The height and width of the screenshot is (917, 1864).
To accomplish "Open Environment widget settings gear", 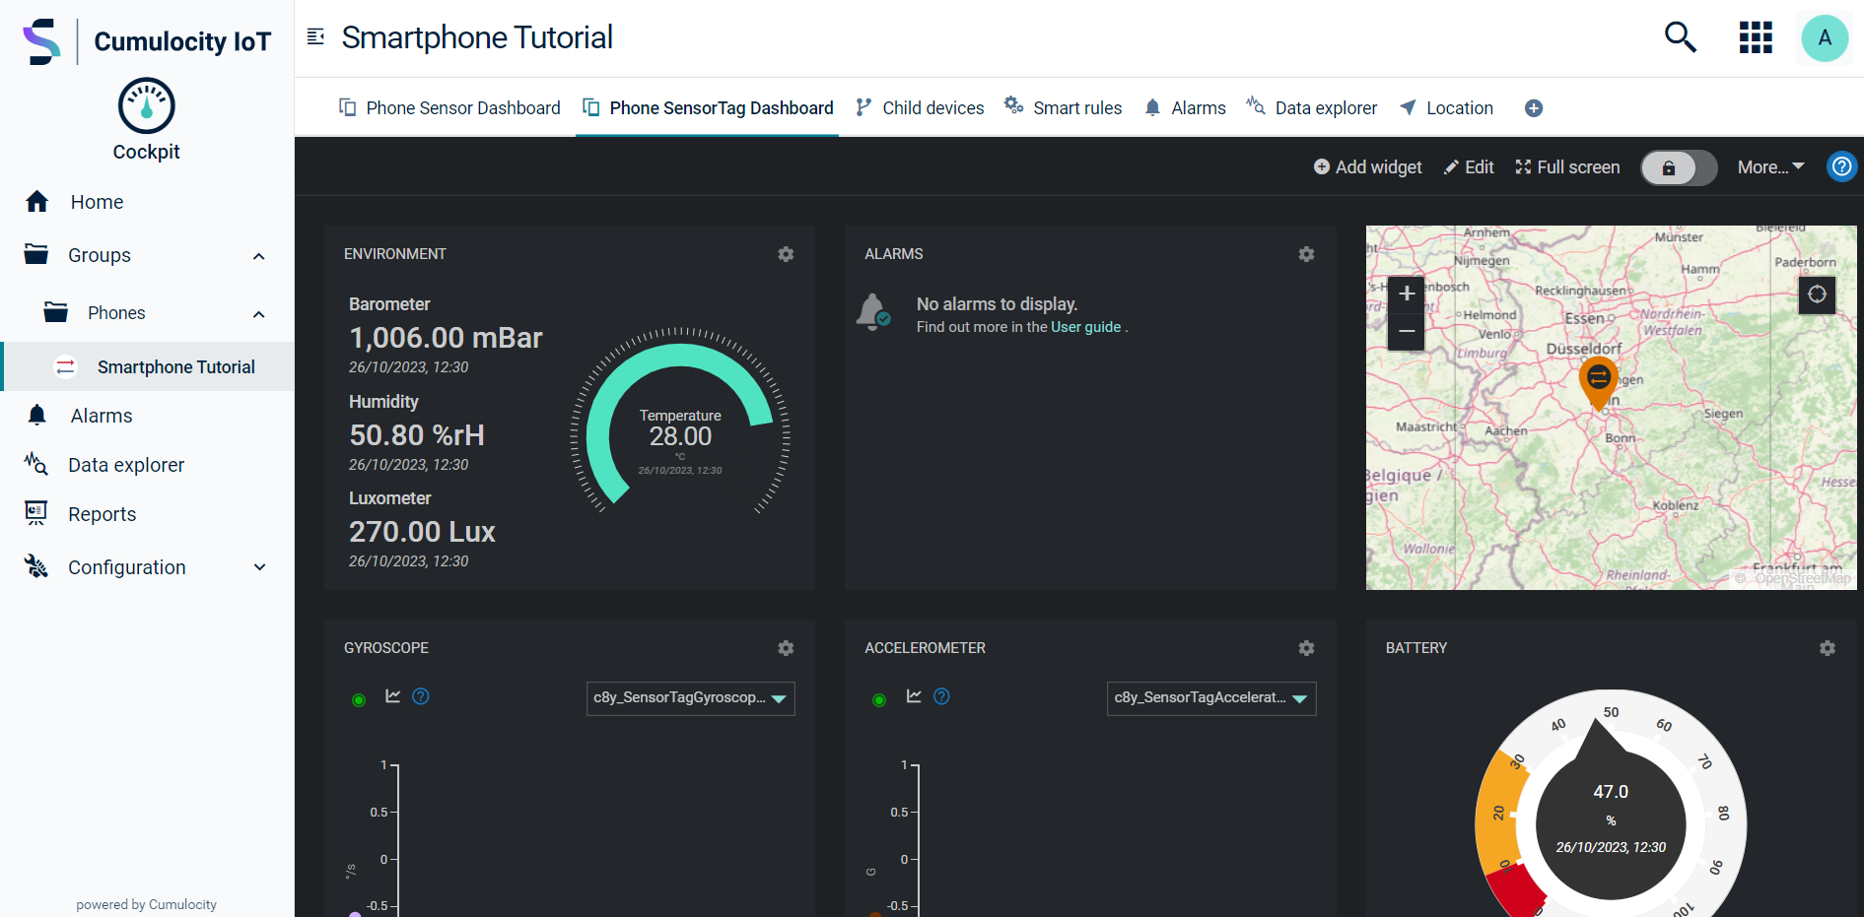I will [786, 254].
